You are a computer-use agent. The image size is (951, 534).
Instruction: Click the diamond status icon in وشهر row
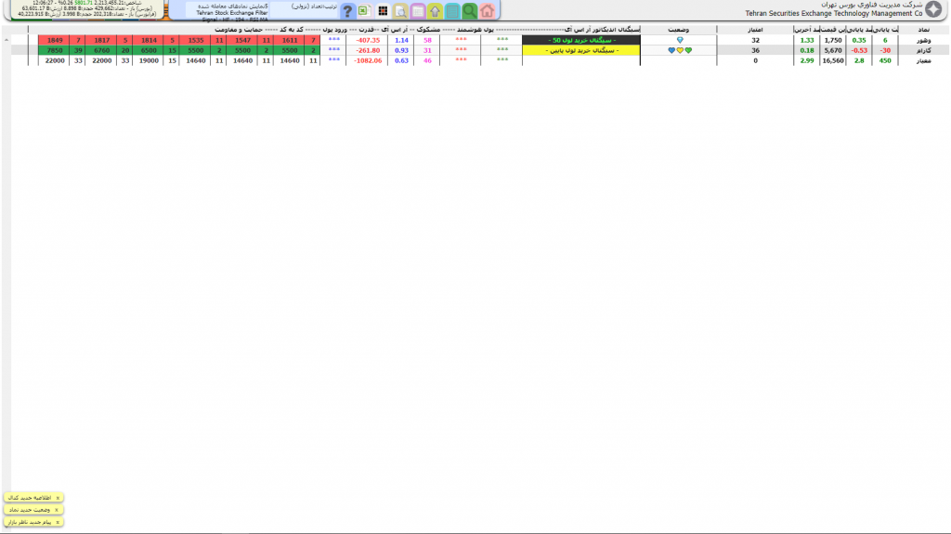coord(680,40)
